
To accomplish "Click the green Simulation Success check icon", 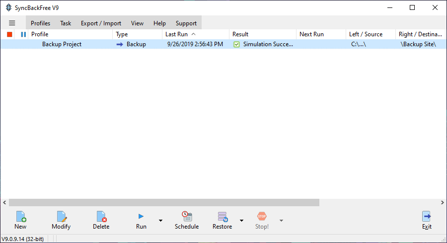I will [236, 45].
